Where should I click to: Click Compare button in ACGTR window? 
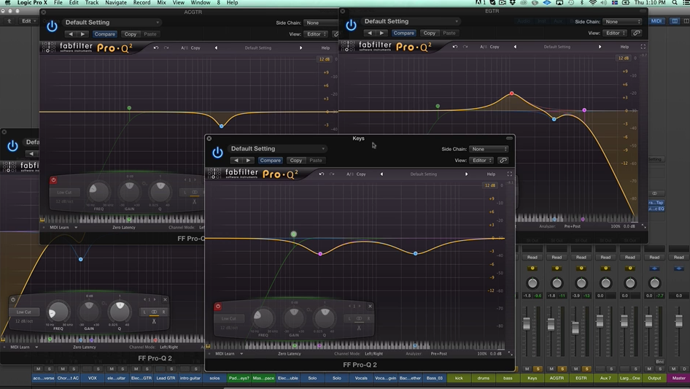click(105, 34)
